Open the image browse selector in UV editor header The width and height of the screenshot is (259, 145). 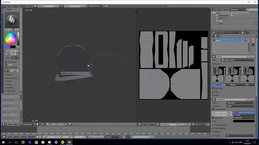point(158,124)
